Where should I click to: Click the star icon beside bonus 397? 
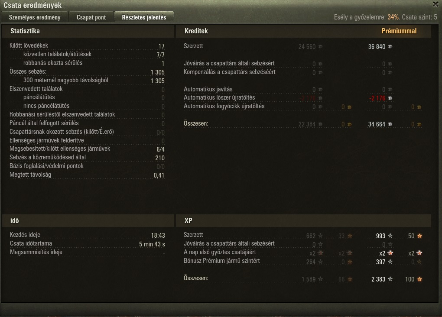pyautogui.click(x=390, y=262)
